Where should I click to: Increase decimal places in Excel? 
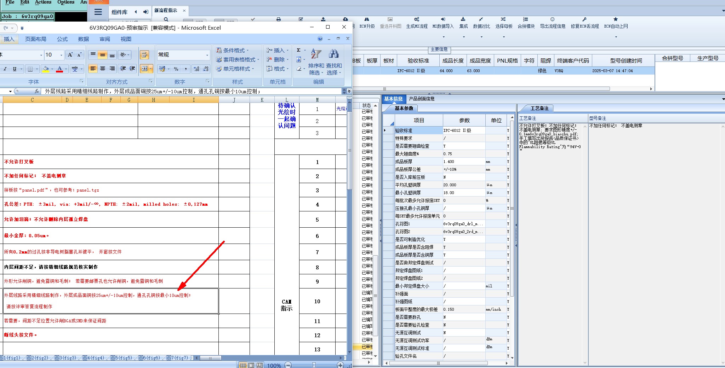point(196,69)
